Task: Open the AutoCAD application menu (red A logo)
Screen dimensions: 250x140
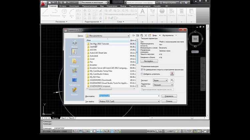Action: point(43,4)
